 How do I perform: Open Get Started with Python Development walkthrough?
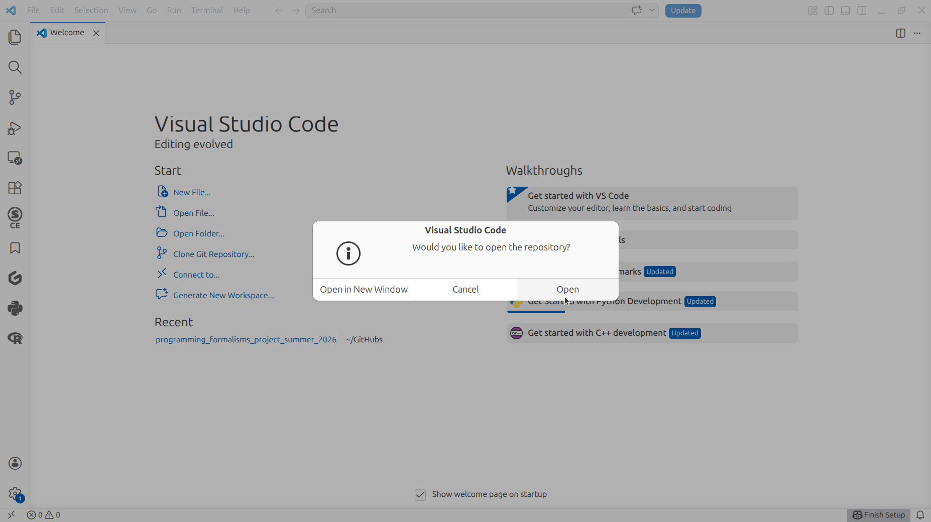click(652, 302)
